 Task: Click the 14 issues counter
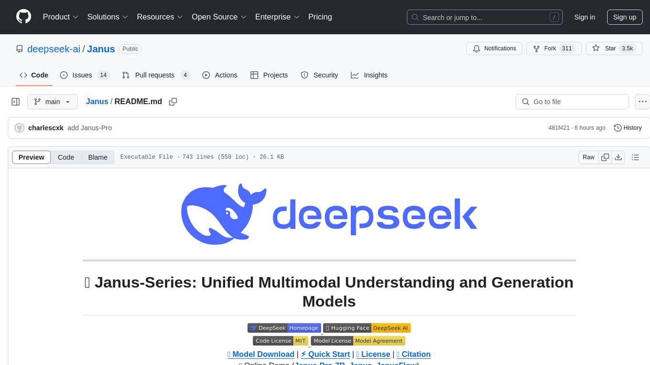point(103,75)
